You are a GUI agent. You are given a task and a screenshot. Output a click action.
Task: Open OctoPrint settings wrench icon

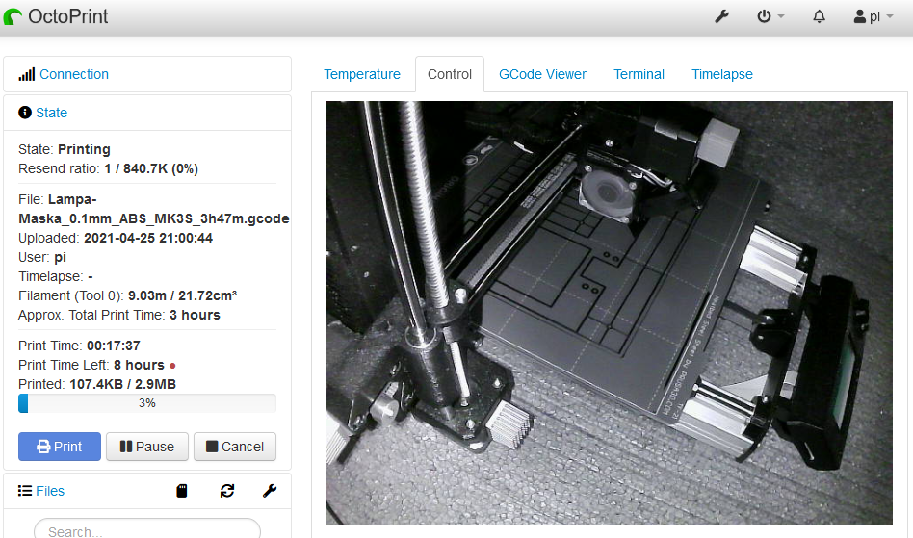(721, 16)
